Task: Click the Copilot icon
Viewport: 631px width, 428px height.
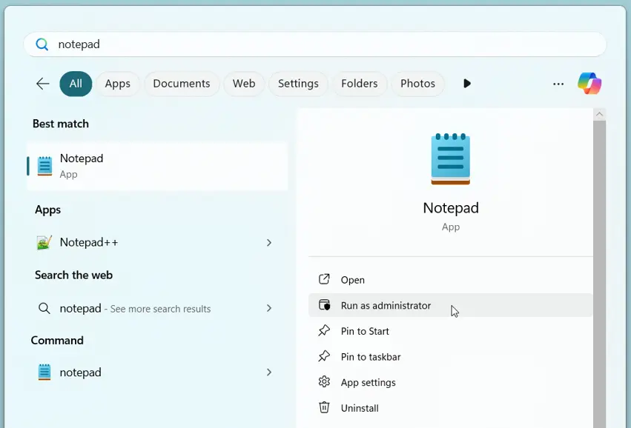Action: [589, 84]
